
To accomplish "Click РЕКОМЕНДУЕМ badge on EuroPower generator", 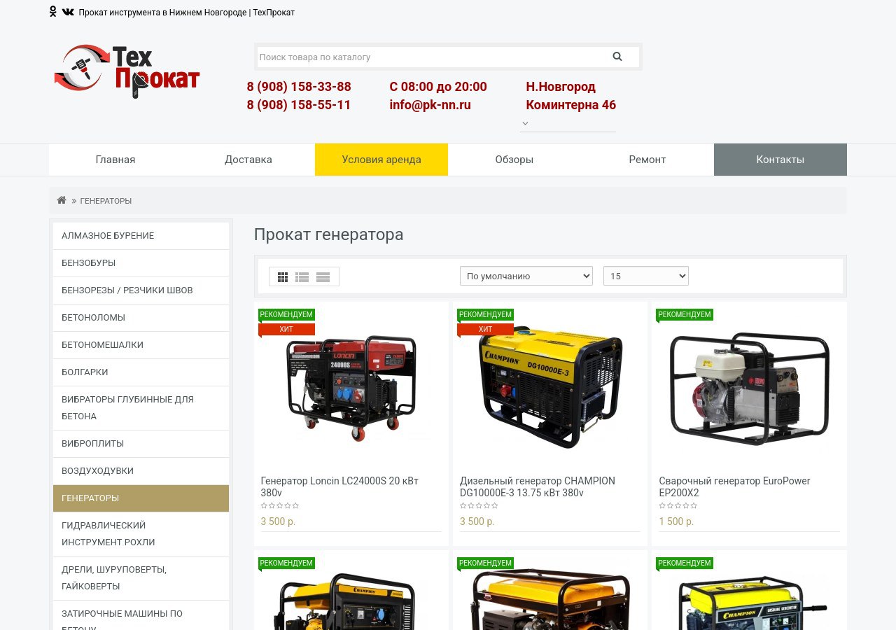I will (x=684, y=315).
